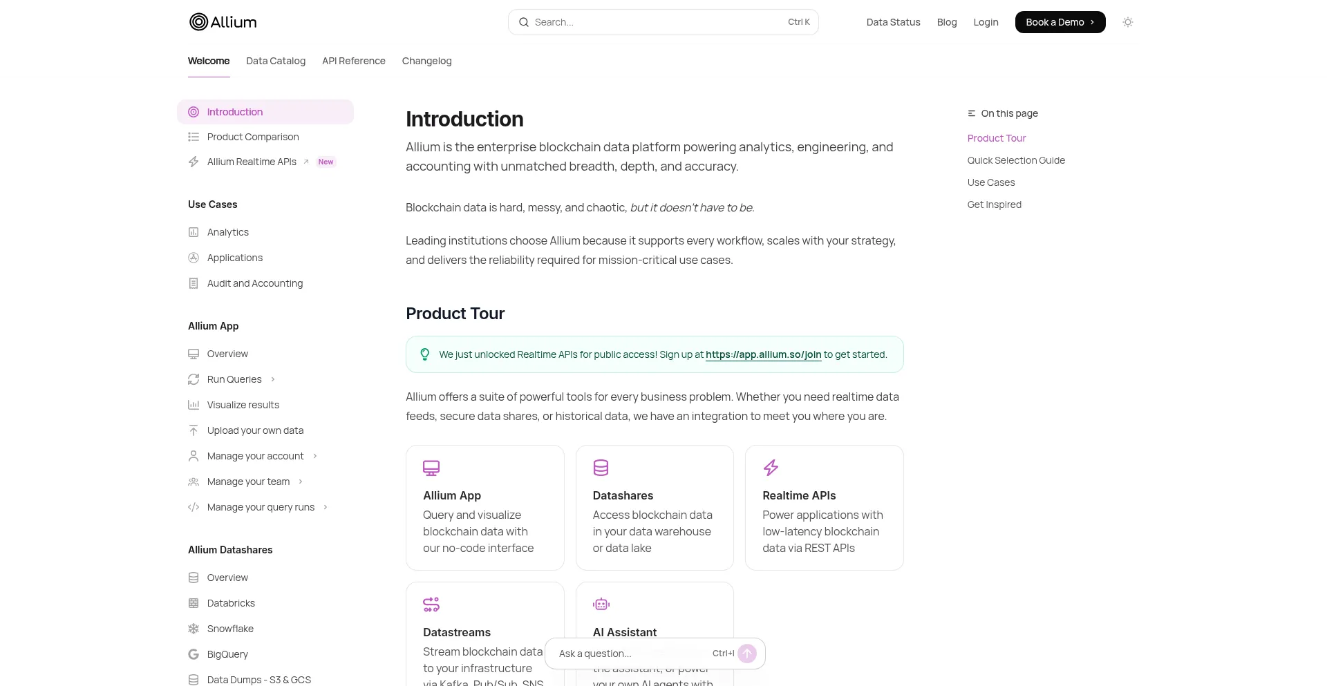Focus the Search input field
Viewport: 1327px width, 686px height.
pyautogui.click(x=657, y=22)
